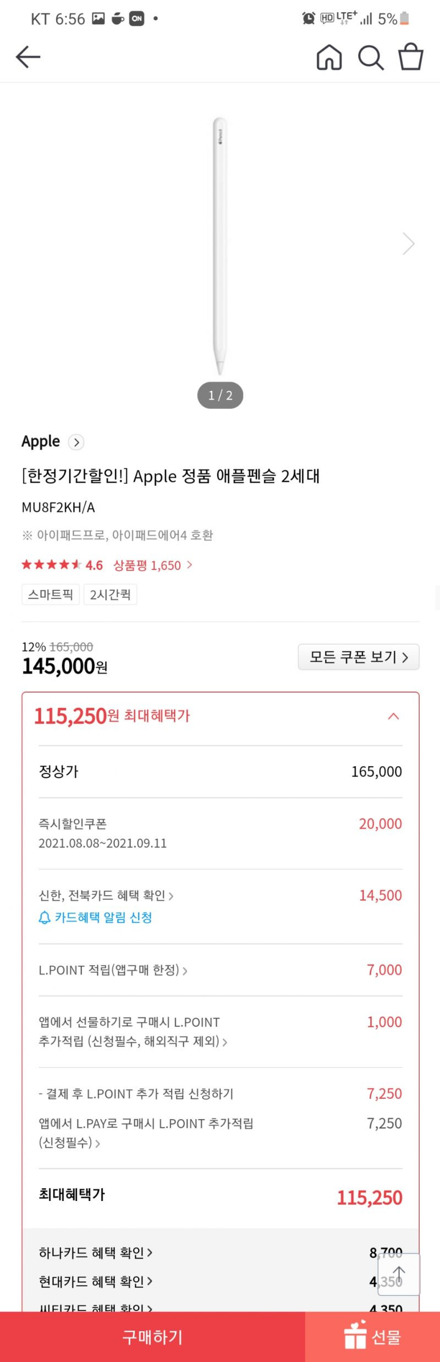Open Apple brand page chevron
Viewport: 440px width, 1362px height.
point(76,442)
